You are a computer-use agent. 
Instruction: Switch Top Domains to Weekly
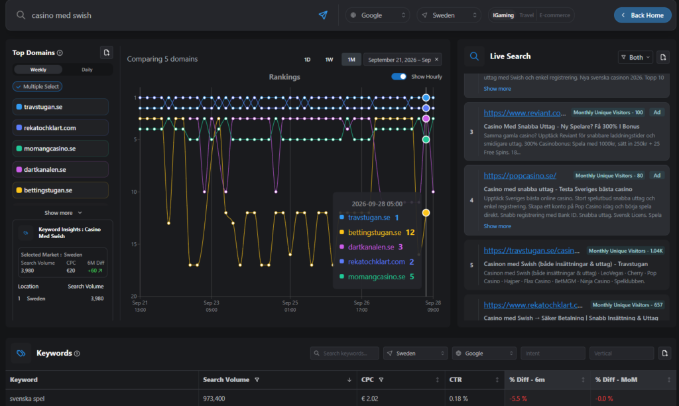click(x=38, y=70)
